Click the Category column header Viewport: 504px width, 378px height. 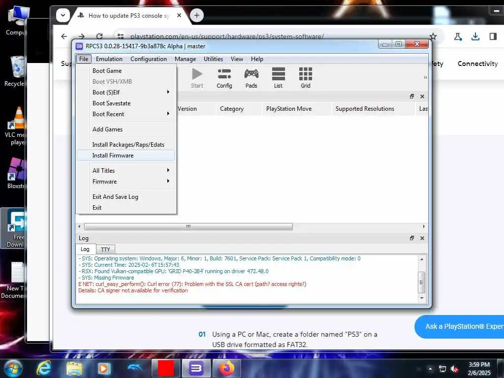[239, 109]
